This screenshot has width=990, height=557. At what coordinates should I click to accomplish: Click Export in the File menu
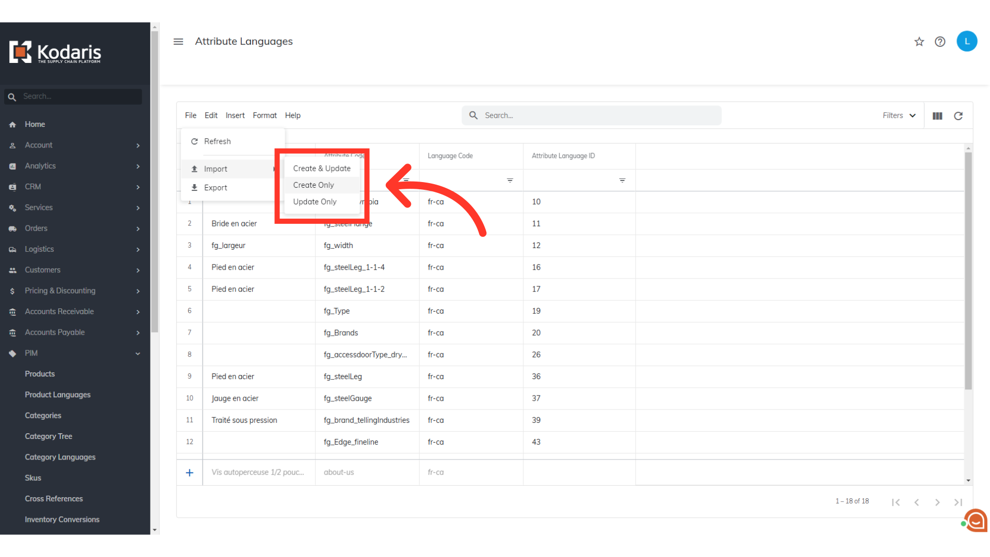coord(216,188)
